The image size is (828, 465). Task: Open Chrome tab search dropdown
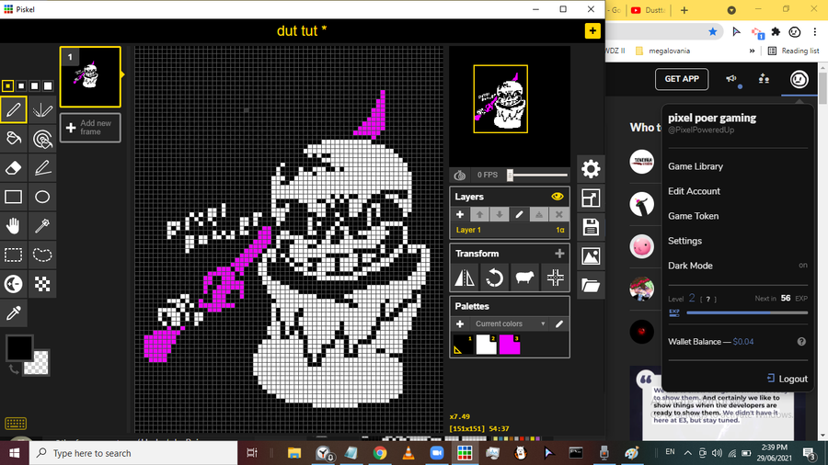pyautogui.click(x=731, y=10)
